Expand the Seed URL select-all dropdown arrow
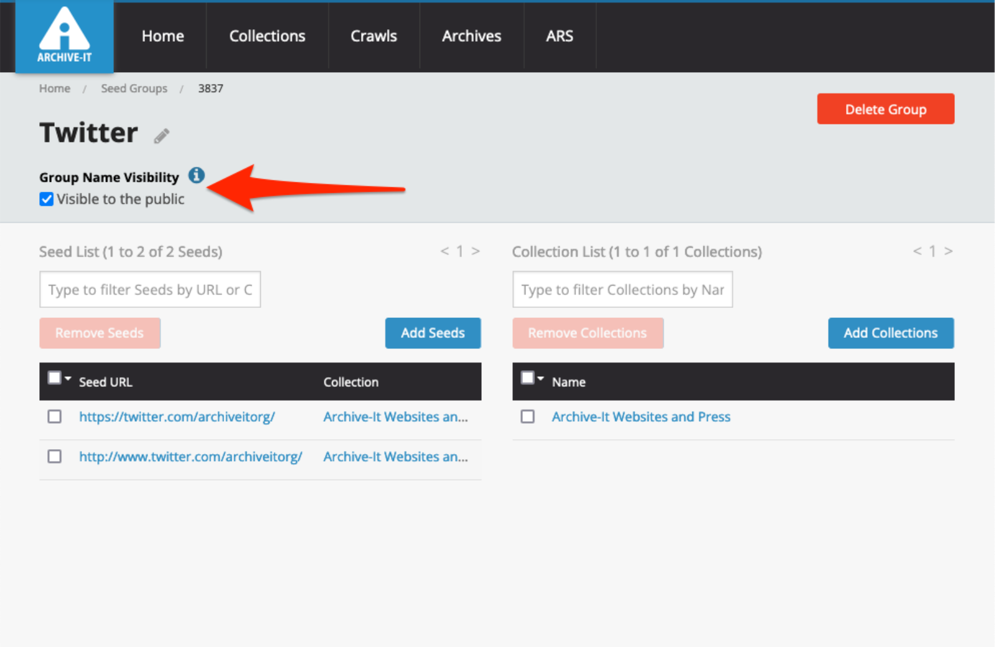This screenshot has width=996, height=647. (x=68, y=378)
